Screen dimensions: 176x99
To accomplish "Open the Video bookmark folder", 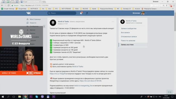I will pyautogui.click(x=76, y=9).
